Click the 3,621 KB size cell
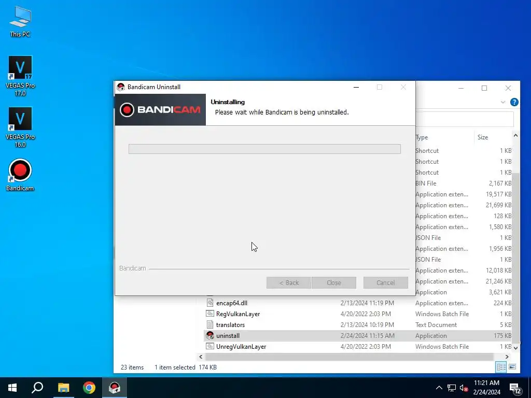The width and height of the screenshot is (531, 398). [500, 292]
